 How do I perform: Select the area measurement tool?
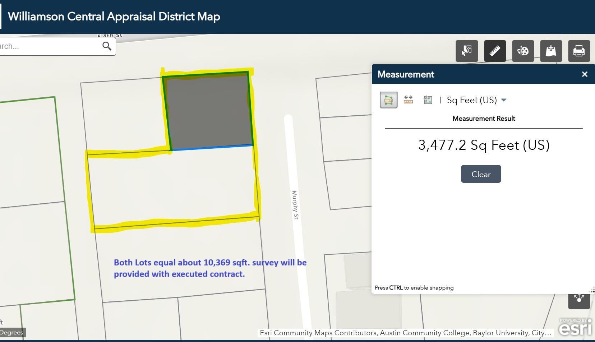point(389,100)
